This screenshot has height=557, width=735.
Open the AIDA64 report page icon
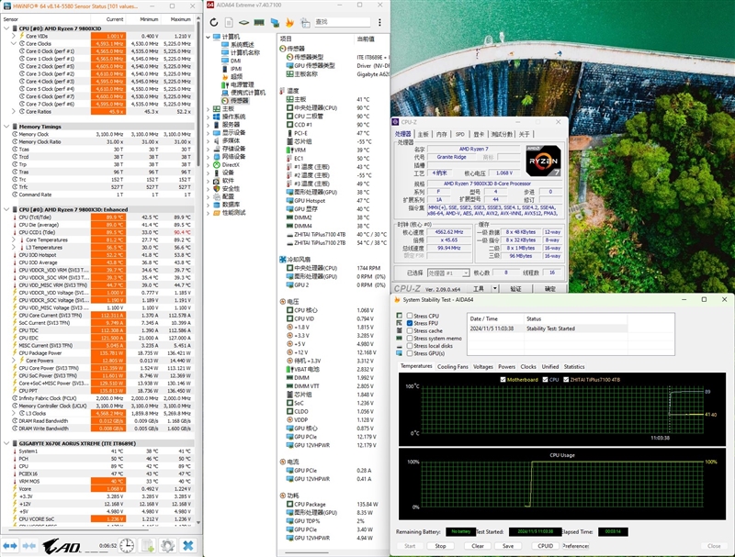coord(229,22)
